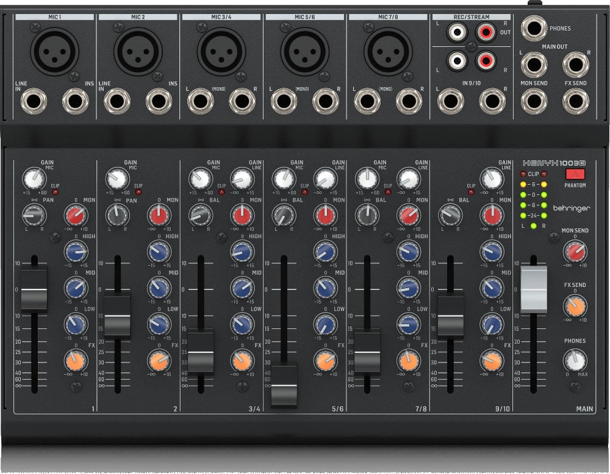Click channel 7/8 LINE GAIN knob
The image size is (610, 474).
point(409,179)
